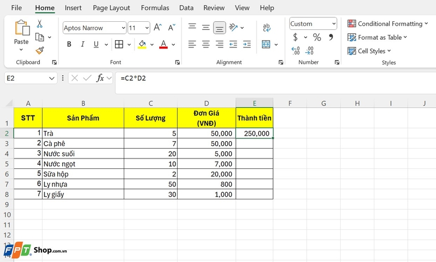Open Font settings dialog launcher

click(x=178, y=63)
